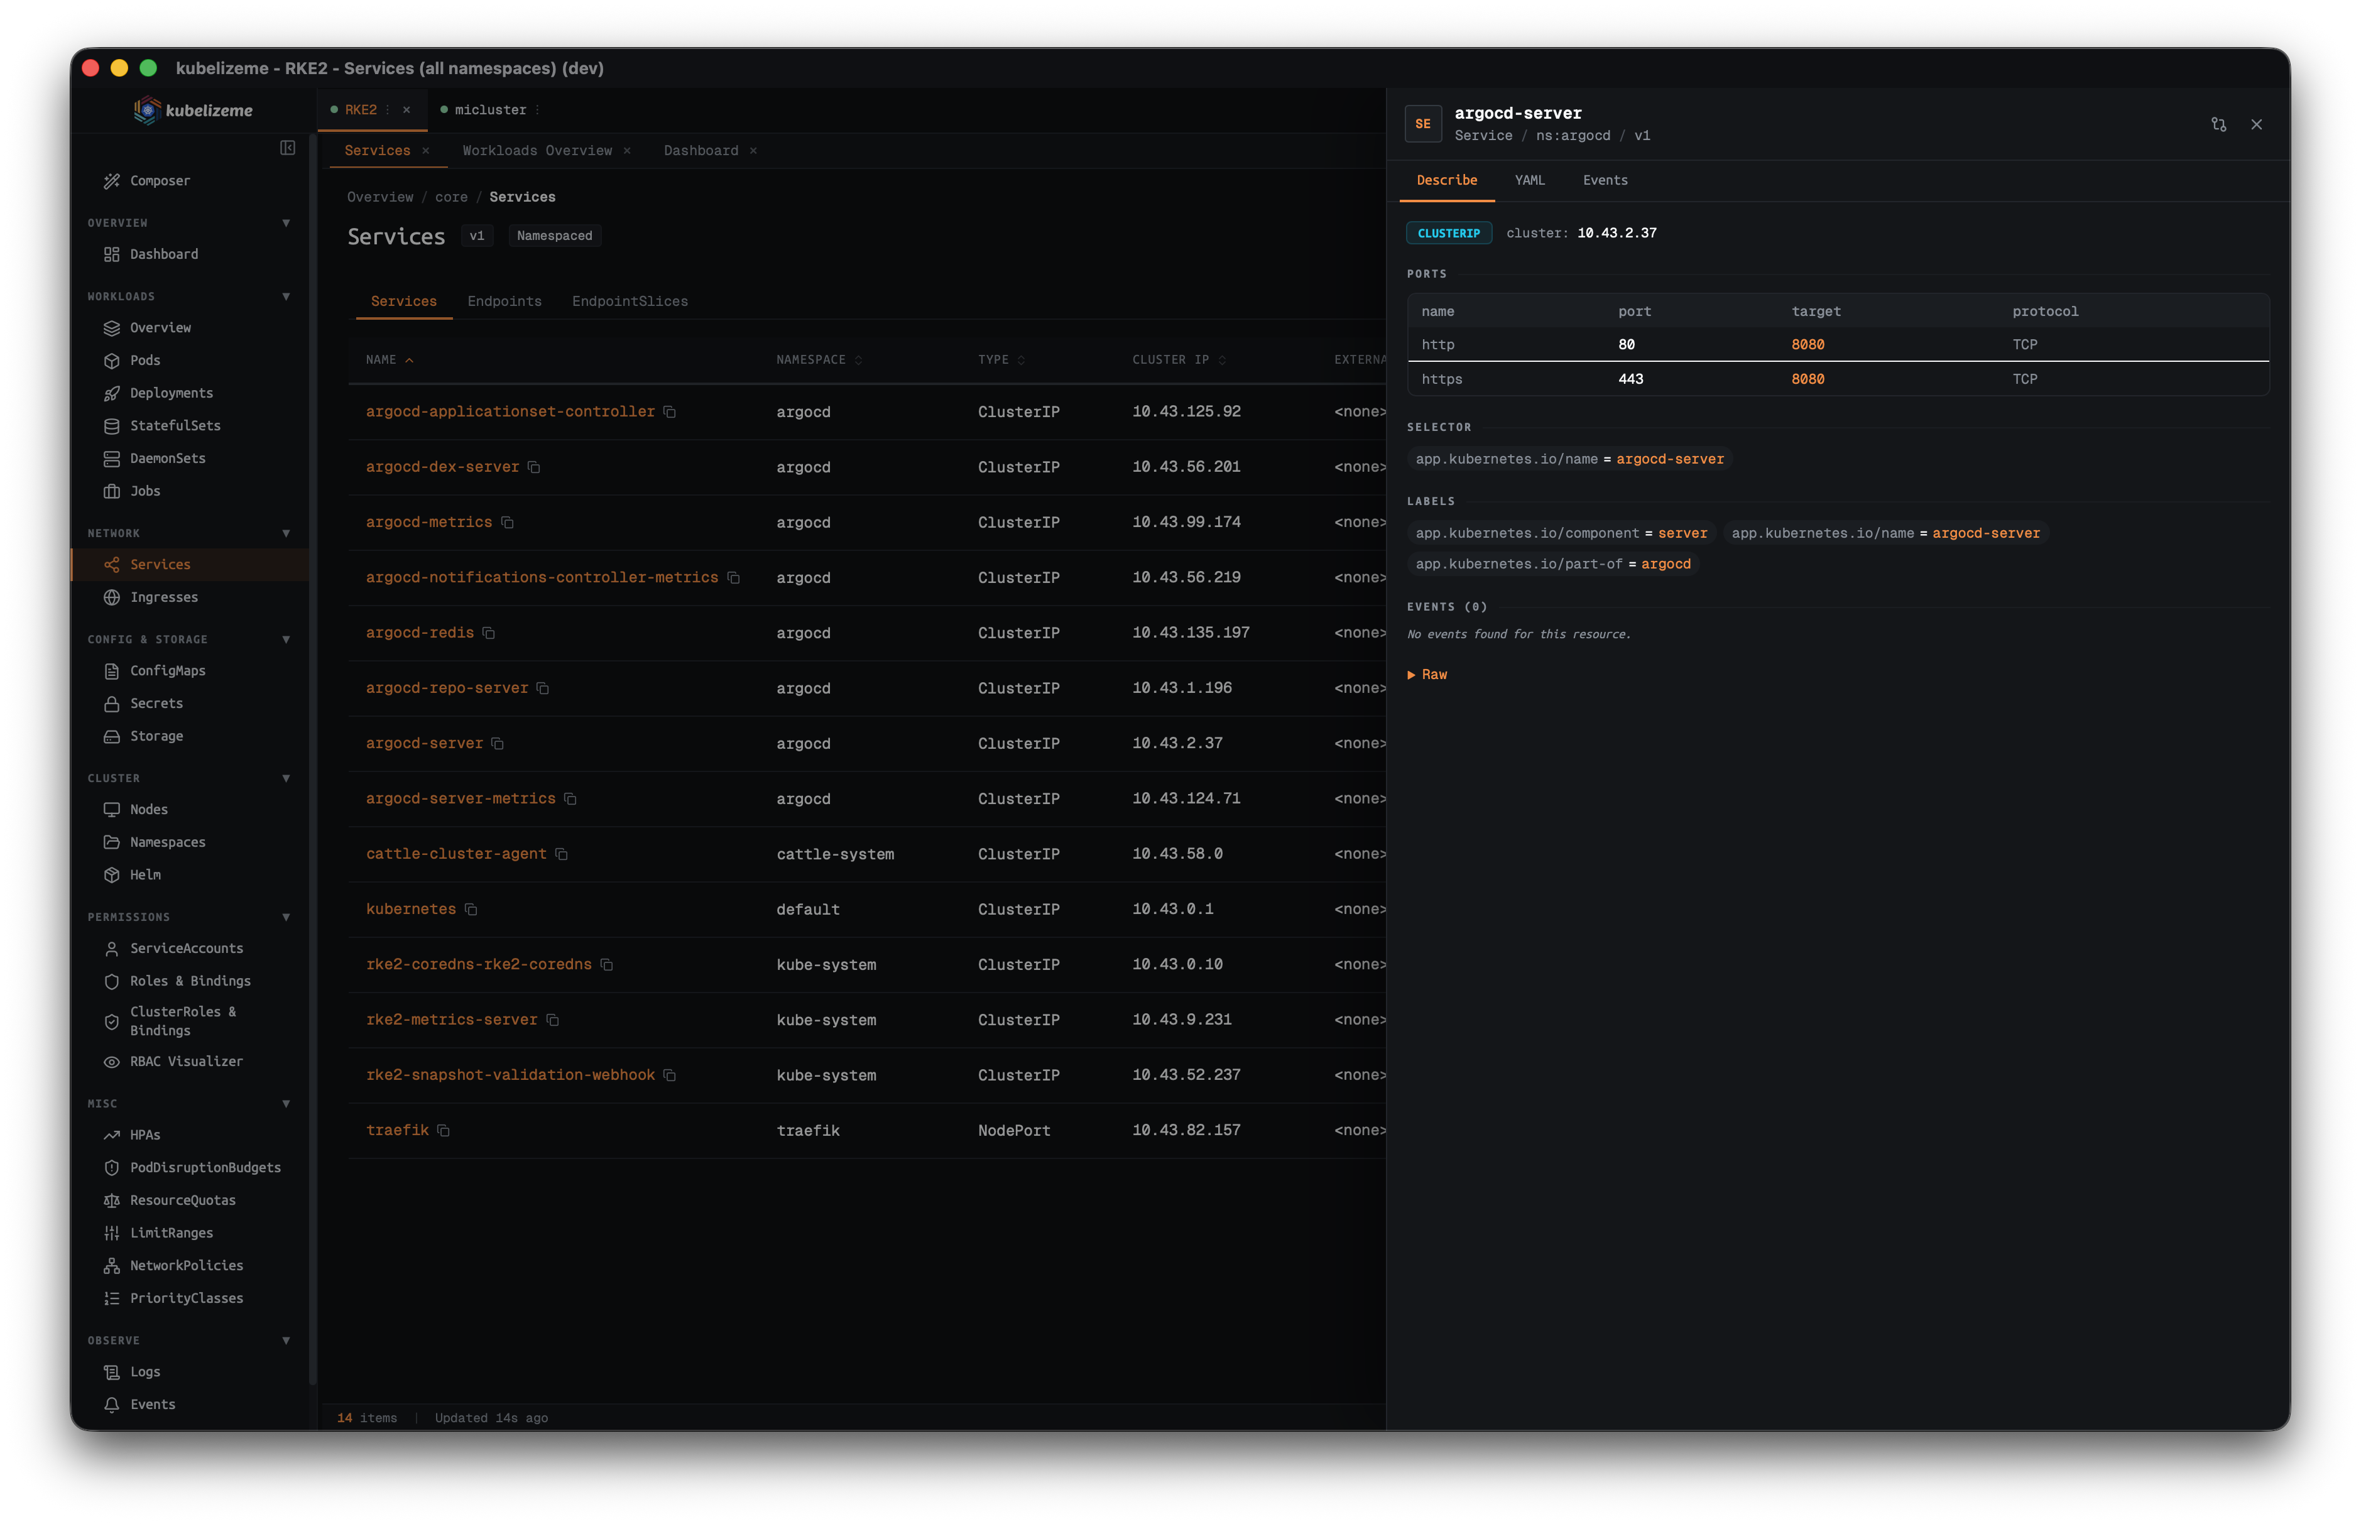Collapse the CONFIG & STORAGE section

coord(286,640)
